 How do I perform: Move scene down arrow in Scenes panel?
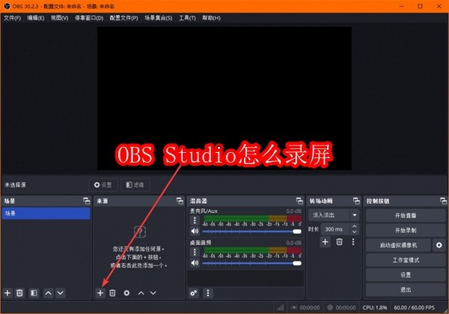pyautogui.click(x=60, y=293)
